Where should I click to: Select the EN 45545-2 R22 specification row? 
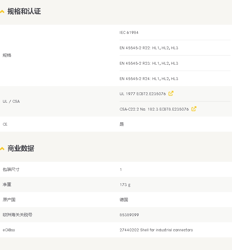[x=149, y=48]
